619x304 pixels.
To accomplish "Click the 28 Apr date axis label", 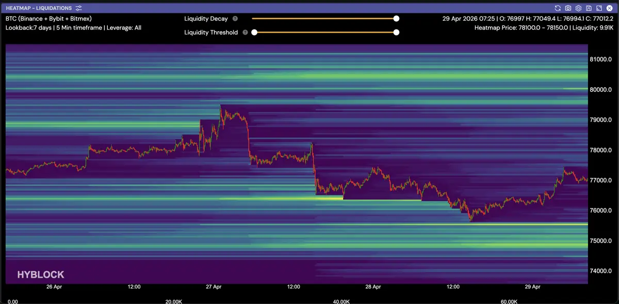I will click(373, 286).
